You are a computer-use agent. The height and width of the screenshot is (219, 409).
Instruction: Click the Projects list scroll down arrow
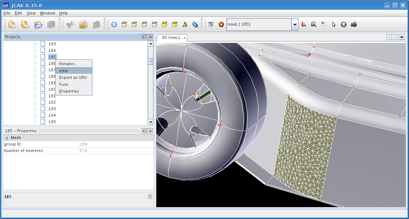[151, 122]
